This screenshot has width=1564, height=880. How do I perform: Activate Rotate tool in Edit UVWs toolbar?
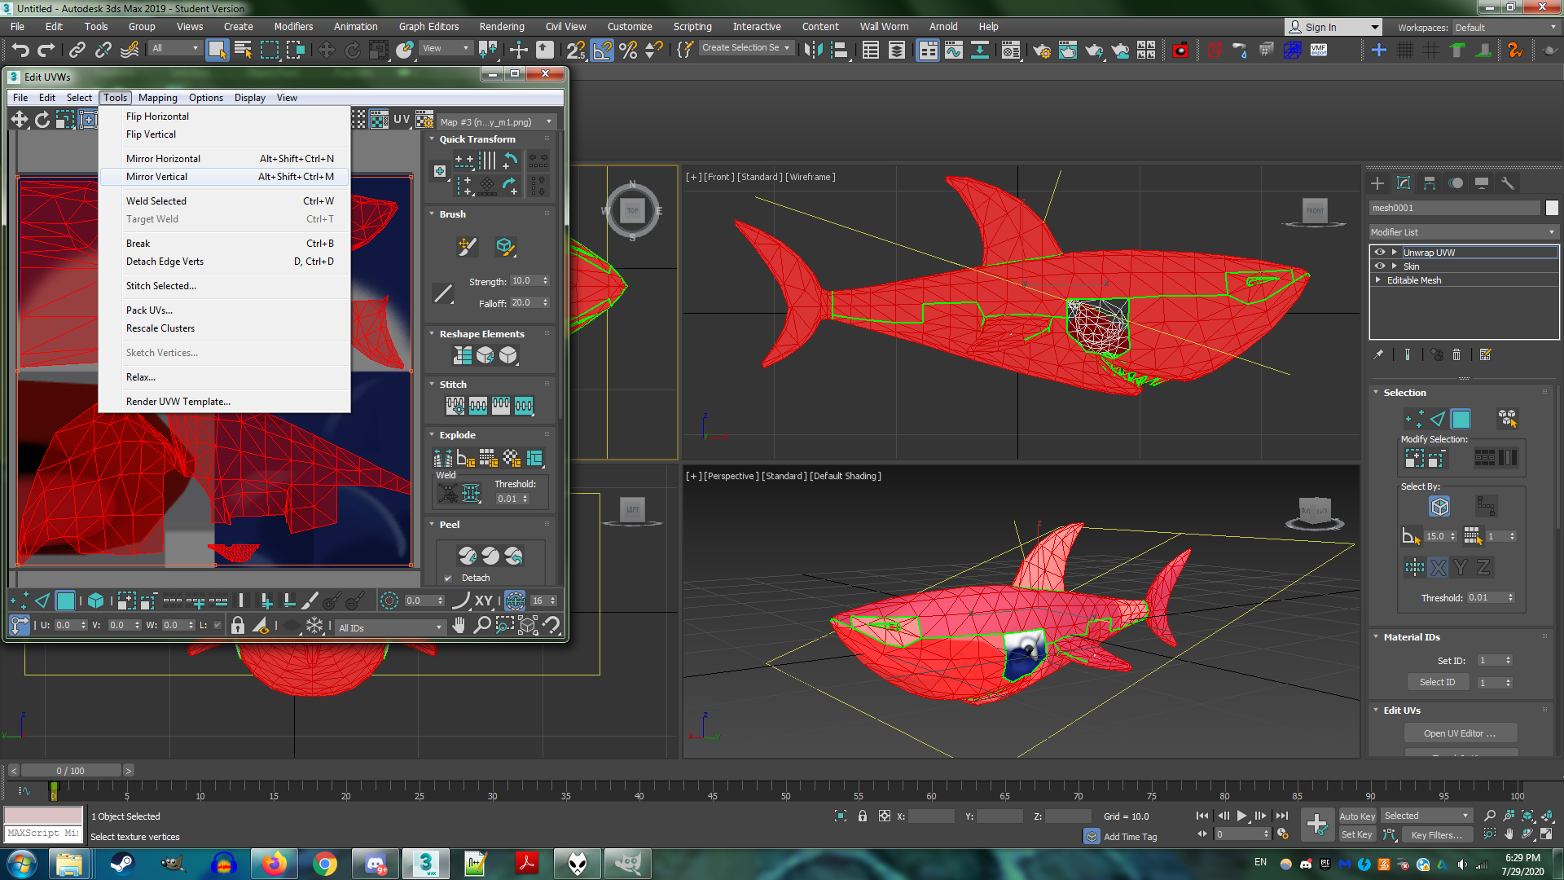42,121
